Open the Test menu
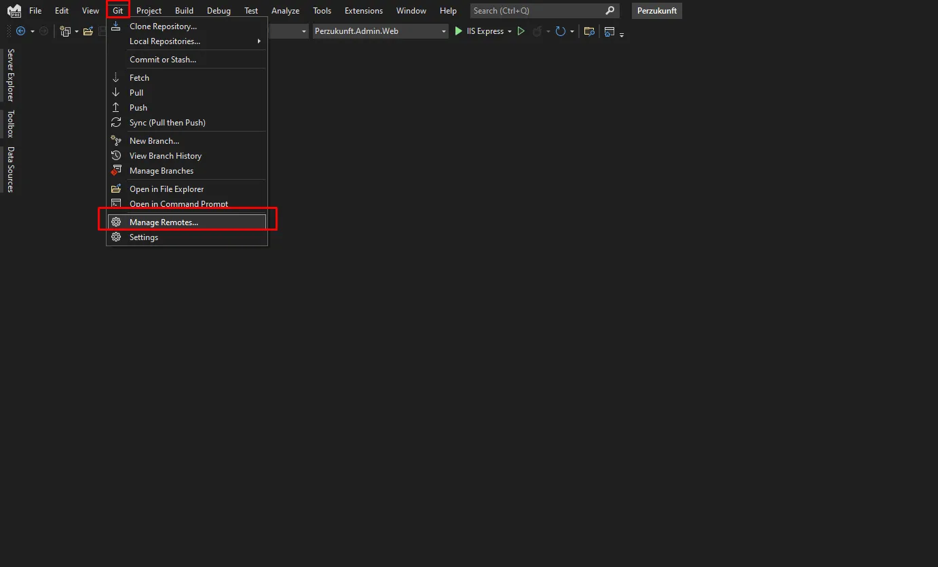 coord(251,11)
